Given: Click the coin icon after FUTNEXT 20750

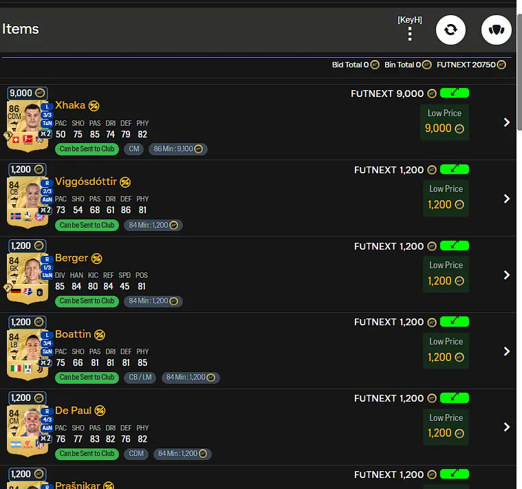Looking at the screenshot, I should pyautogui.click(x=501, y=65).
